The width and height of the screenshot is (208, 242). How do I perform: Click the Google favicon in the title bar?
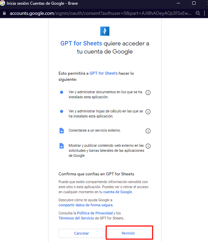[x=2, y=3]
